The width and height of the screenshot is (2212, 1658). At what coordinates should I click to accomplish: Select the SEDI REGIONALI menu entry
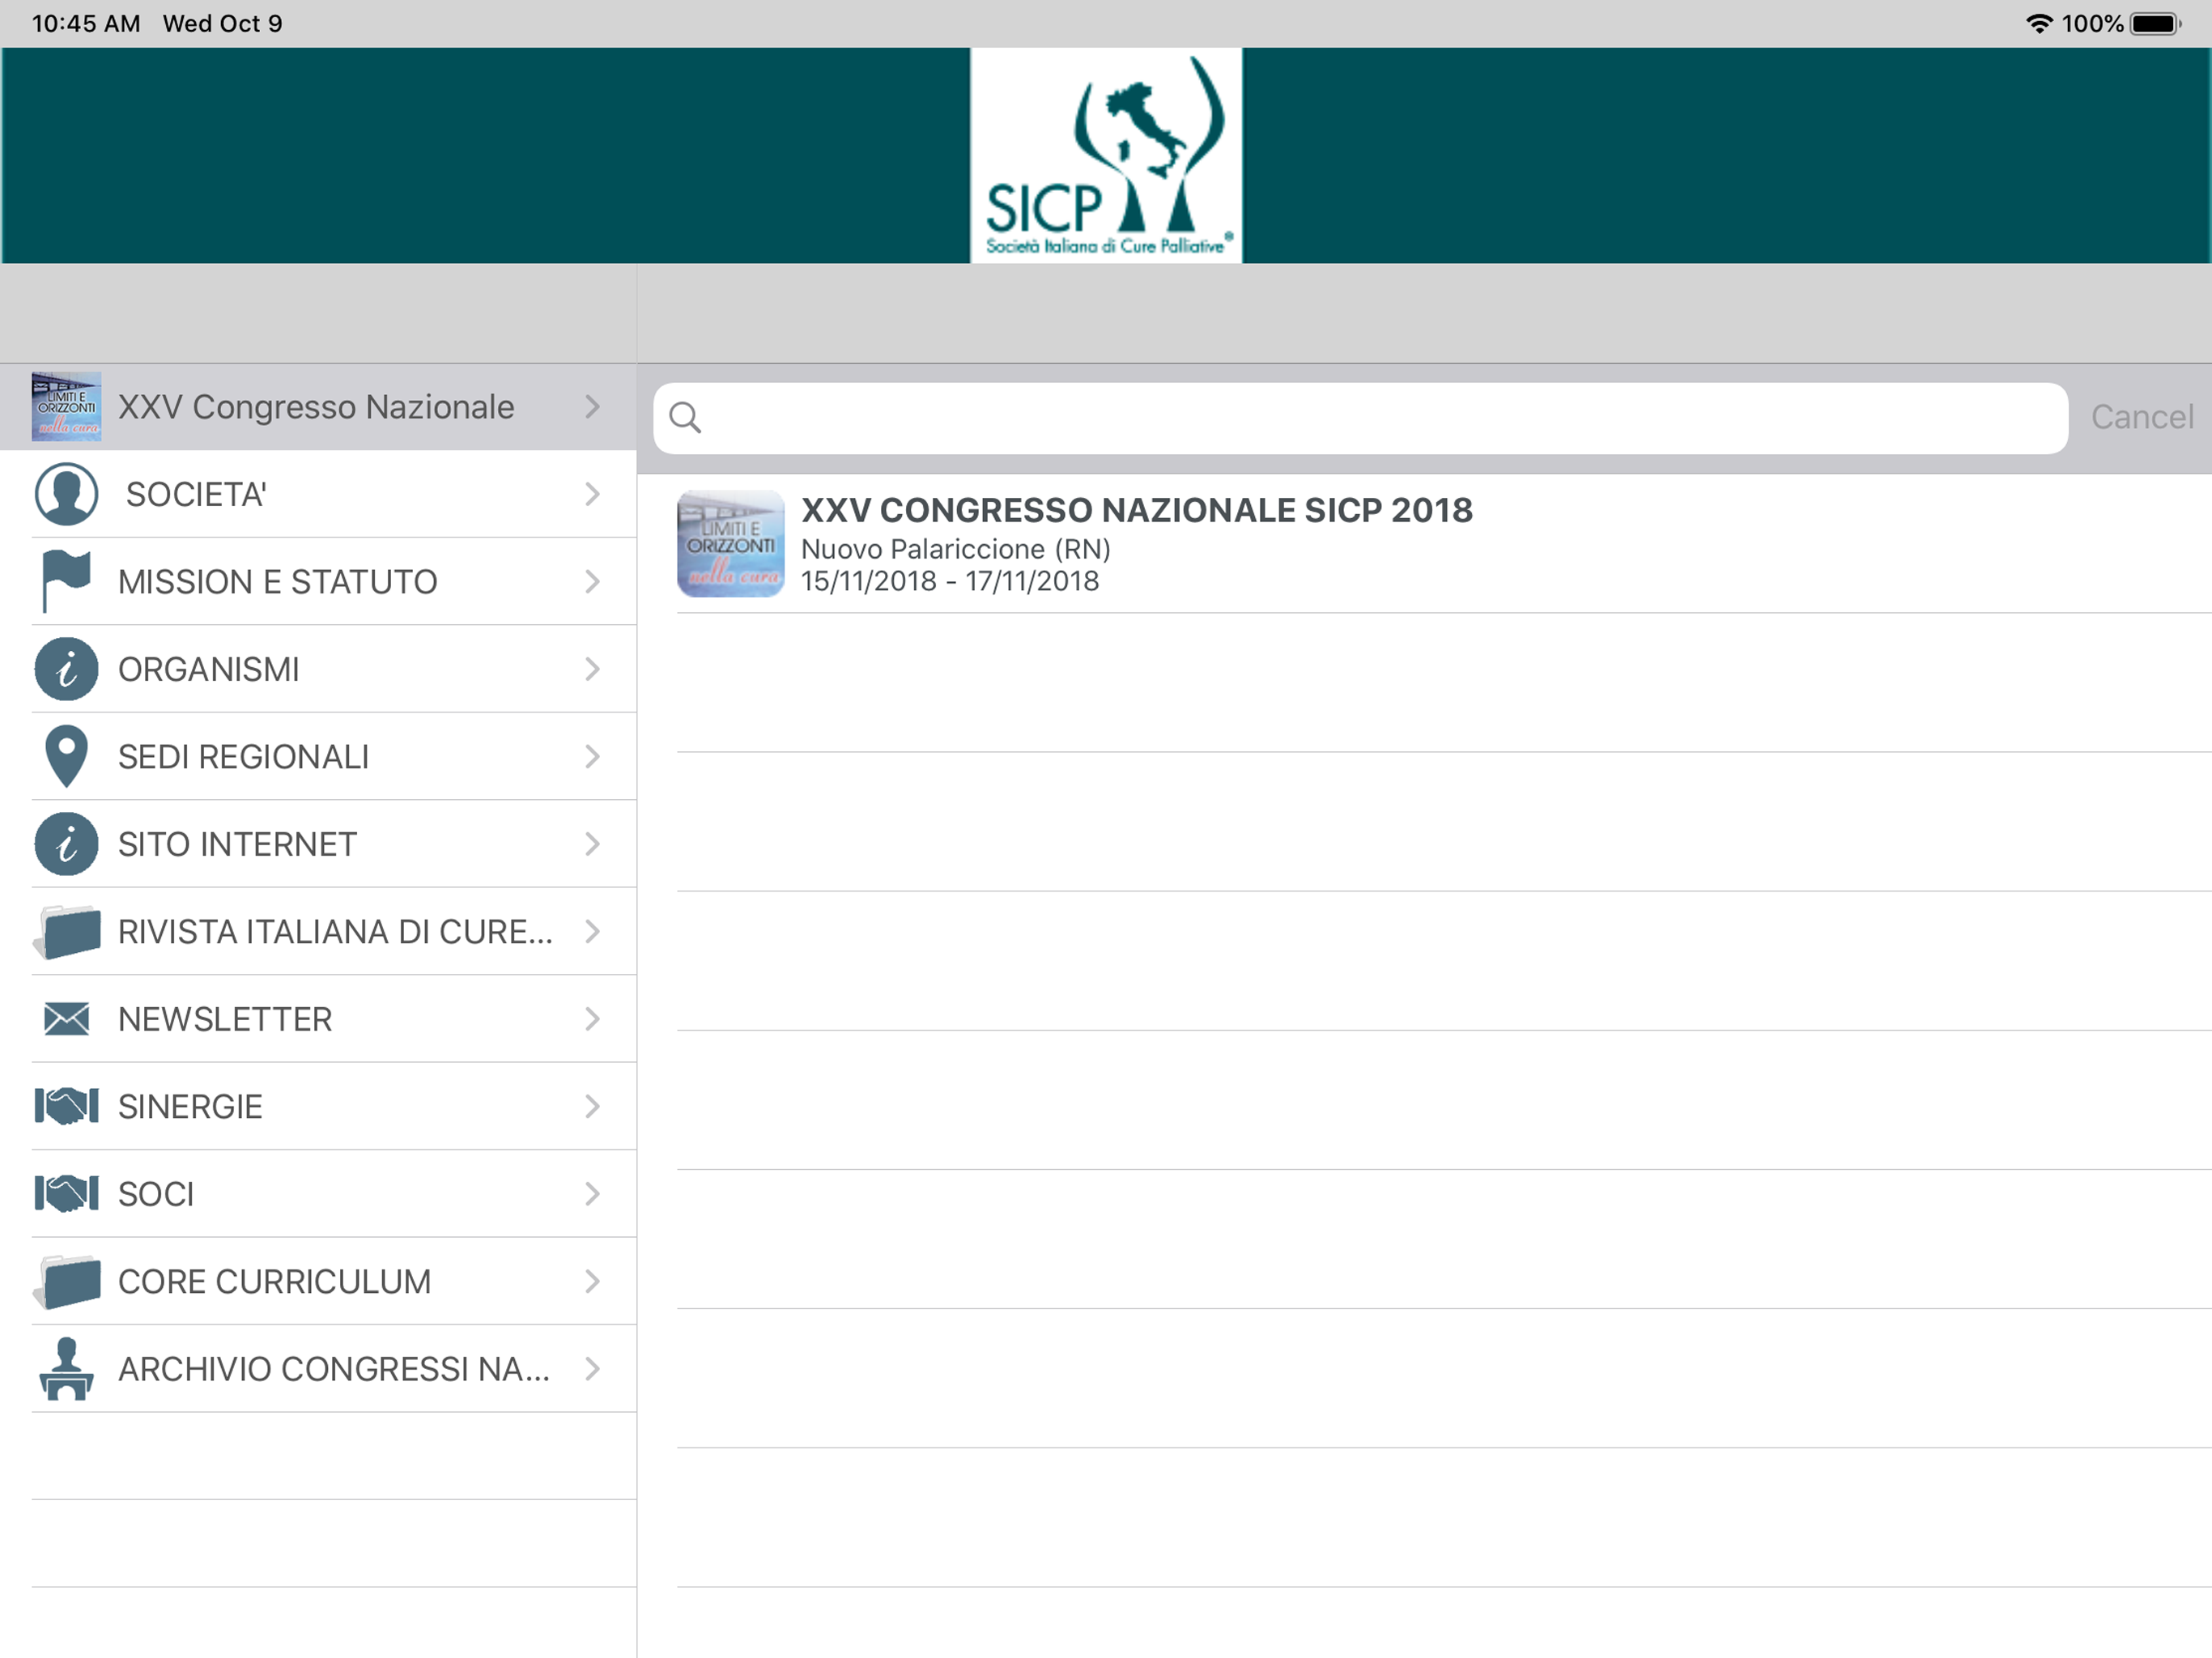click(x=243, y=757)
